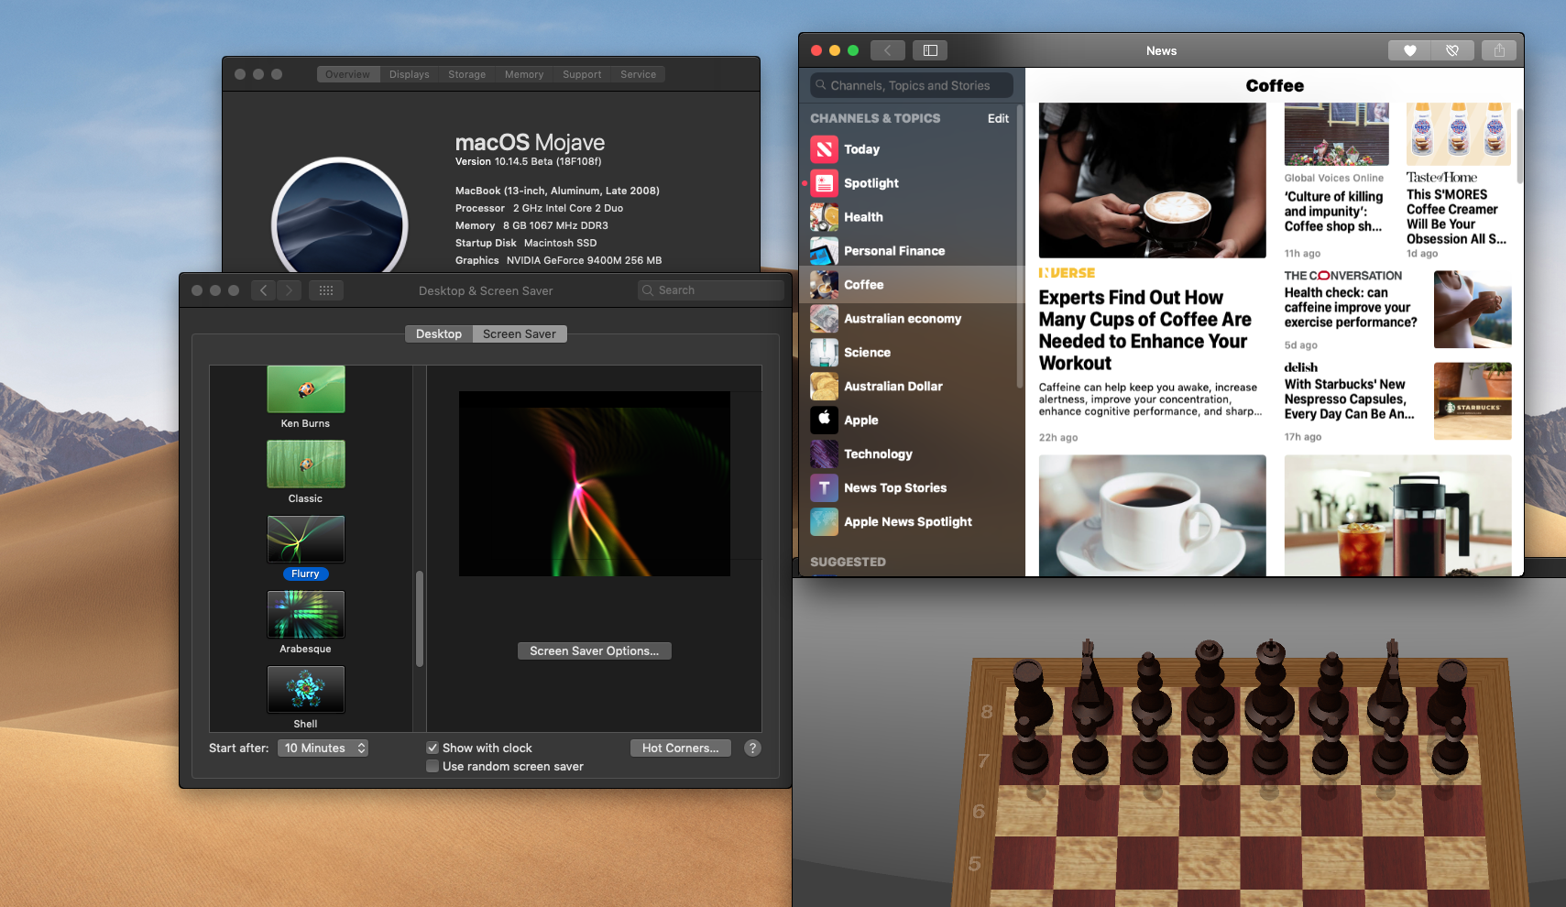Open News Top Stories channel icon
The image size is (1566, 907).
[824, 488]
